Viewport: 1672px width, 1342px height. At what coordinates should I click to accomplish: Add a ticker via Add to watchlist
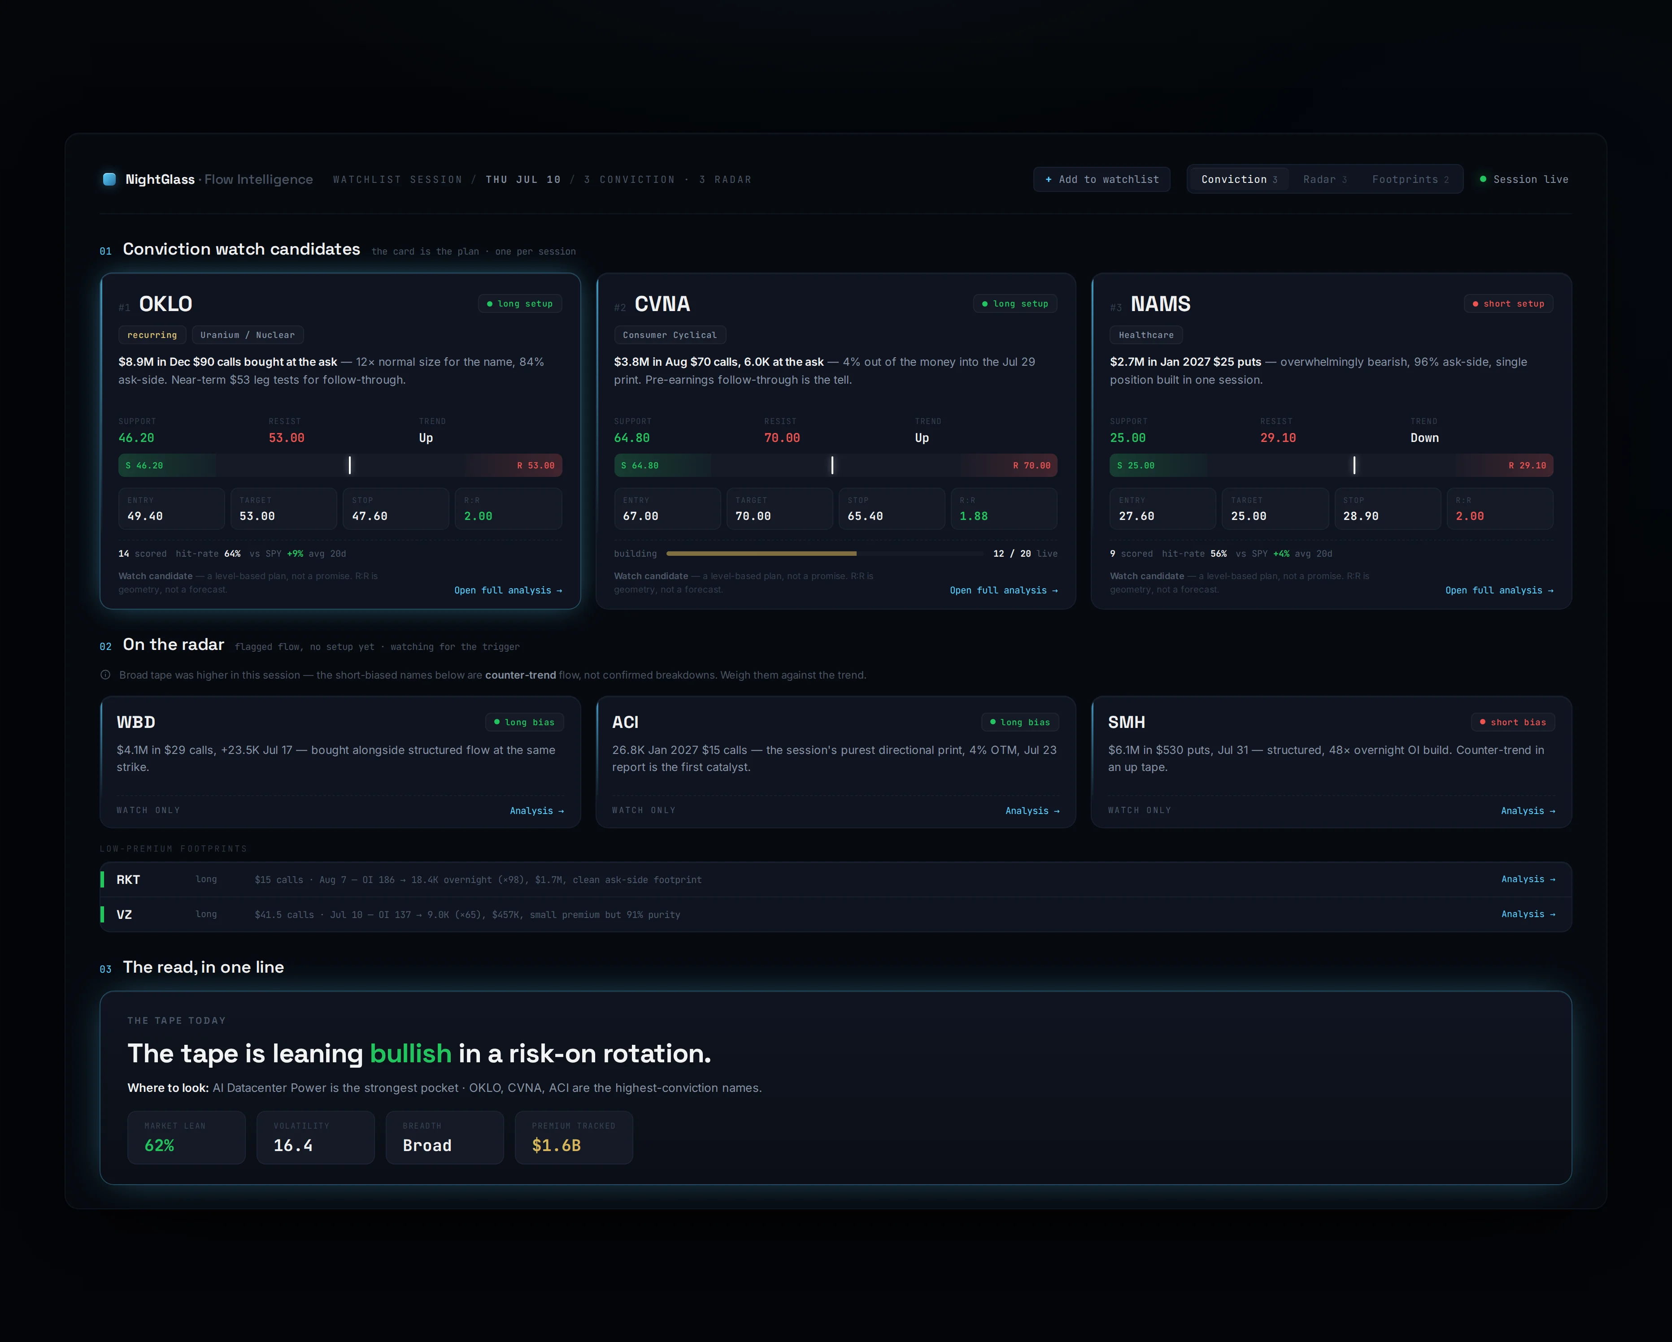click(1101, 179)
